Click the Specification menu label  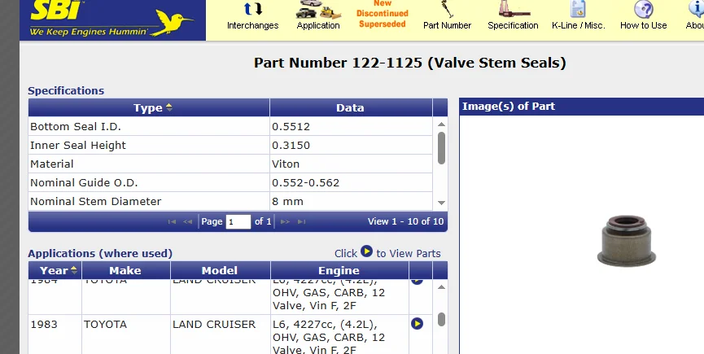point(514,25)
